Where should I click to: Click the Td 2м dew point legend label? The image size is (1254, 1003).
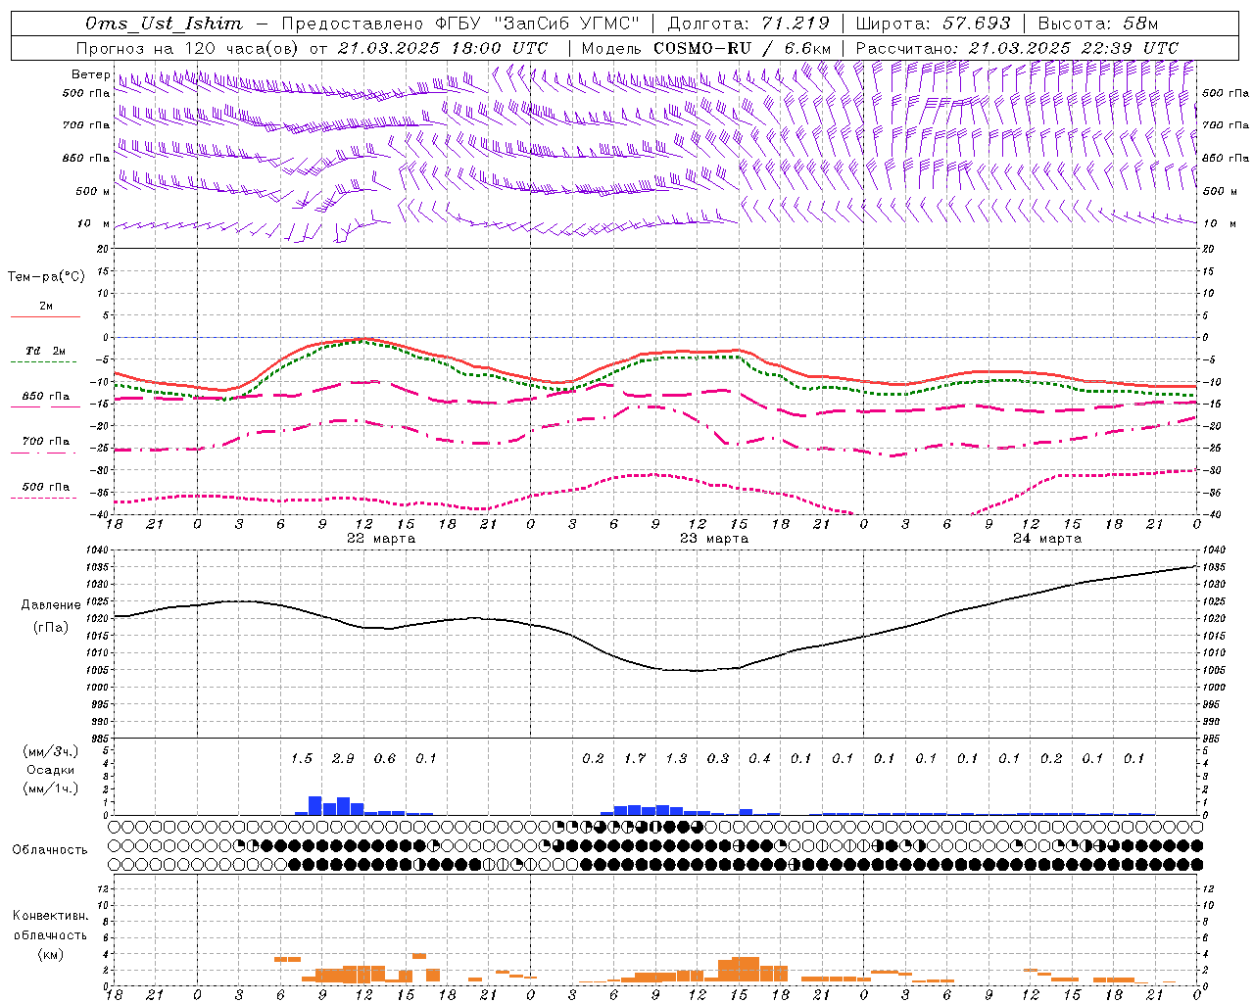46,351
